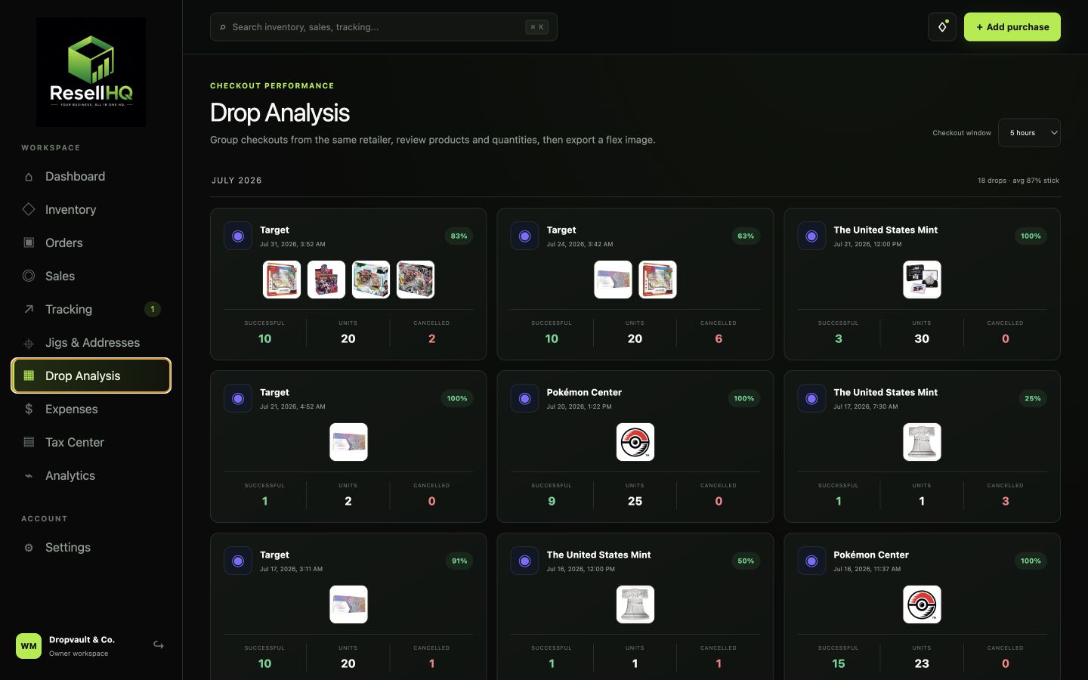Image resolution: width=1088 pixels, height=680 pixels.
Task: Open Poké Ball thumbnail in Pokémon Center Jul 20 drop
Action: pos(635,442)
